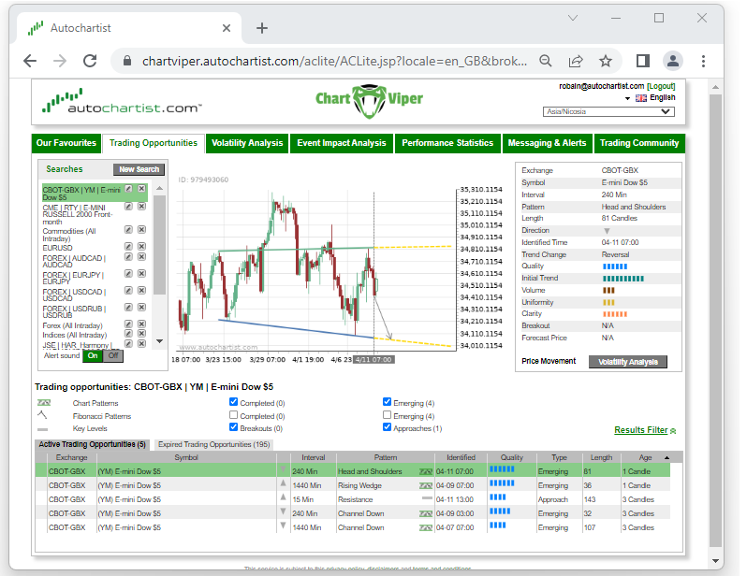This screenshot has width=747, height=576.
Task: Open a new browser tab
Action: click(x=262, y=28)
